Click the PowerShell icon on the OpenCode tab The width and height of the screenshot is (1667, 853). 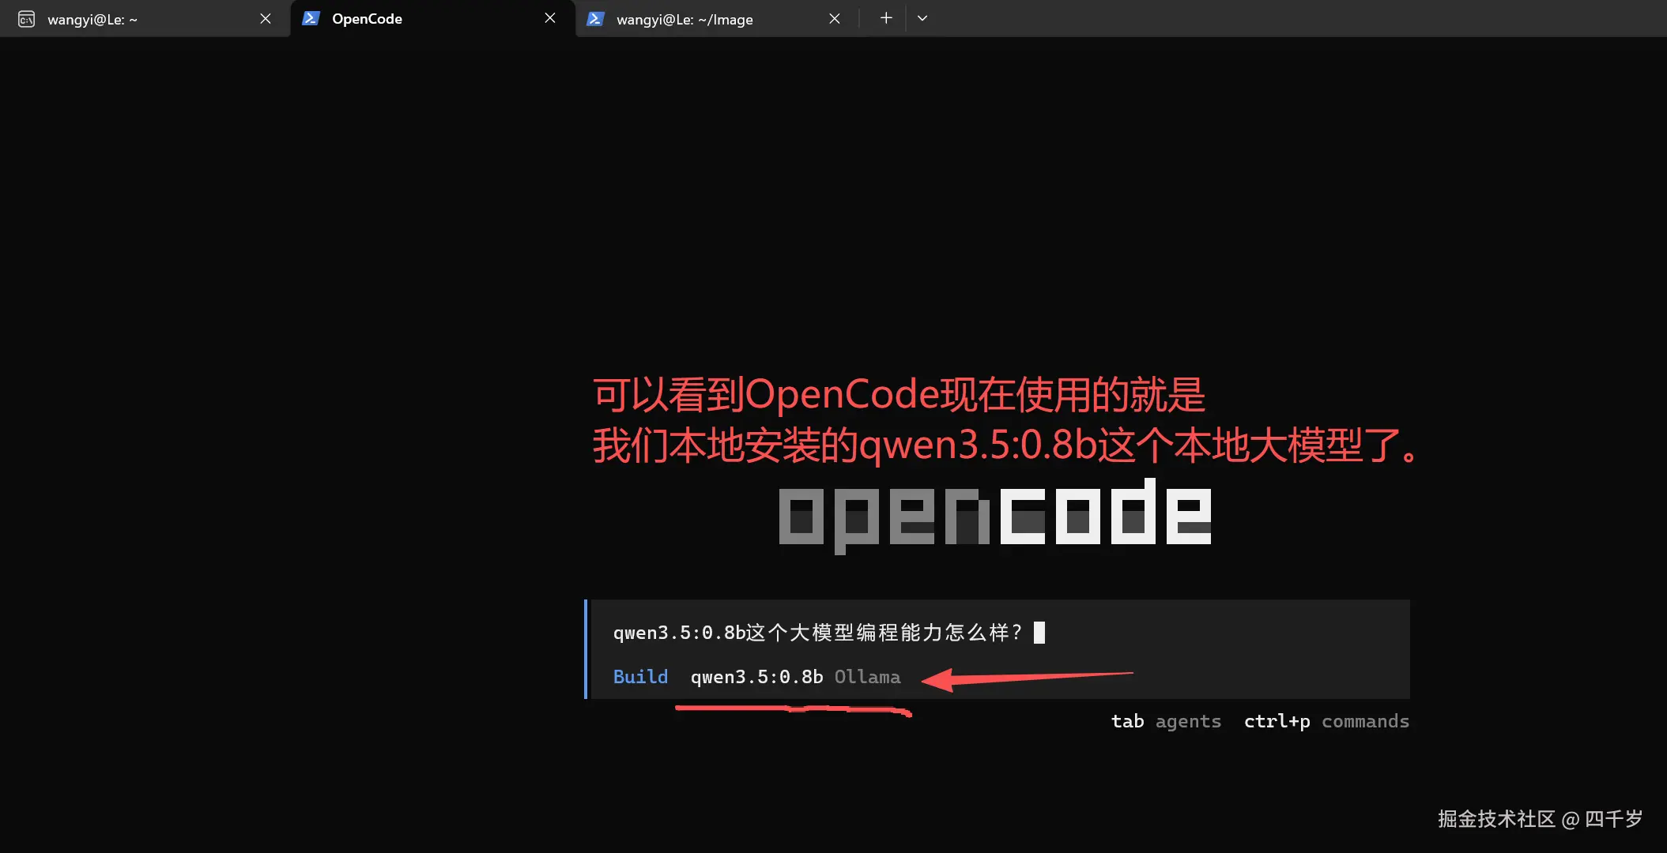311,17
